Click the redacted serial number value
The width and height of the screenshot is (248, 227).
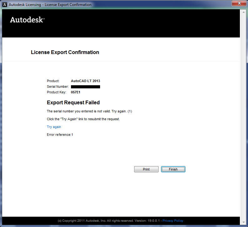85,87
